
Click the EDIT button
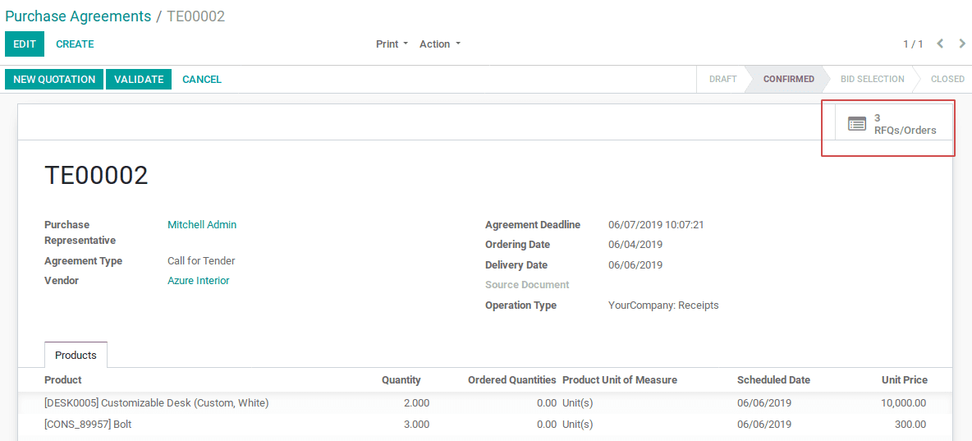[25, 44]
